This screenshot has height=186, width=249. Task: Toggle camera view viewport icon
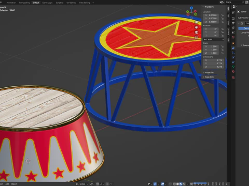(x=196, y=32)
